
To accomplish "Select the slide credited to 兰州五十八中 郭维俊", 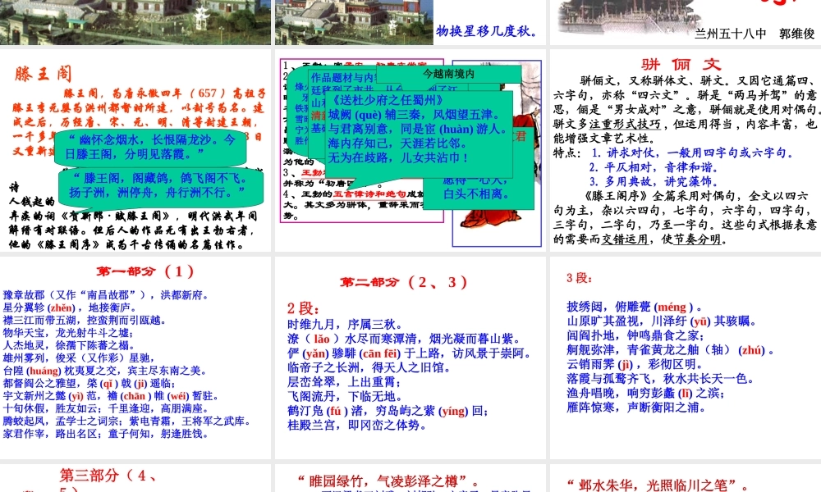I will point(686,22).
